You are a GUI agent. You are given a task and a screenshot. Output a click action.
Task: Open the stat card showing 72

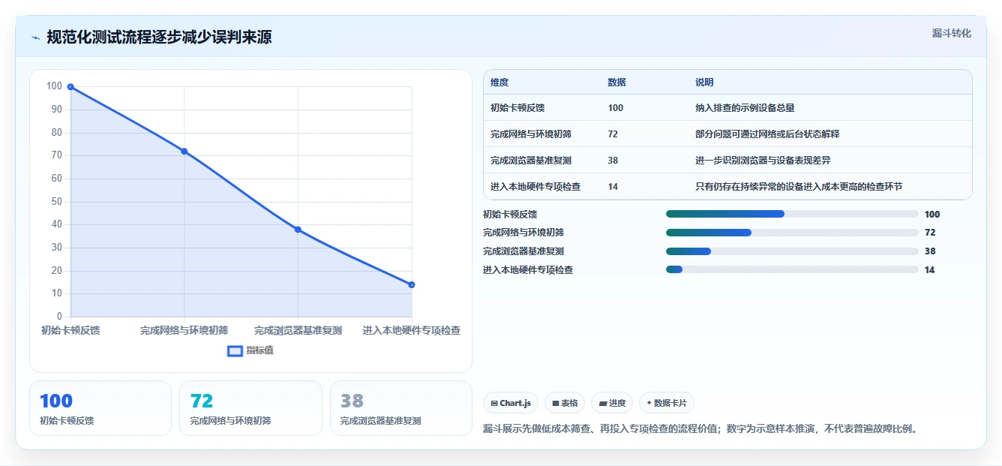(x=250, y=408)
